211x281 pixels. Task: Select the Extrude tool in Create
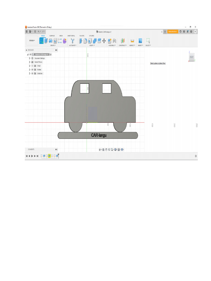pyautogui.click(x=46, y=41)
